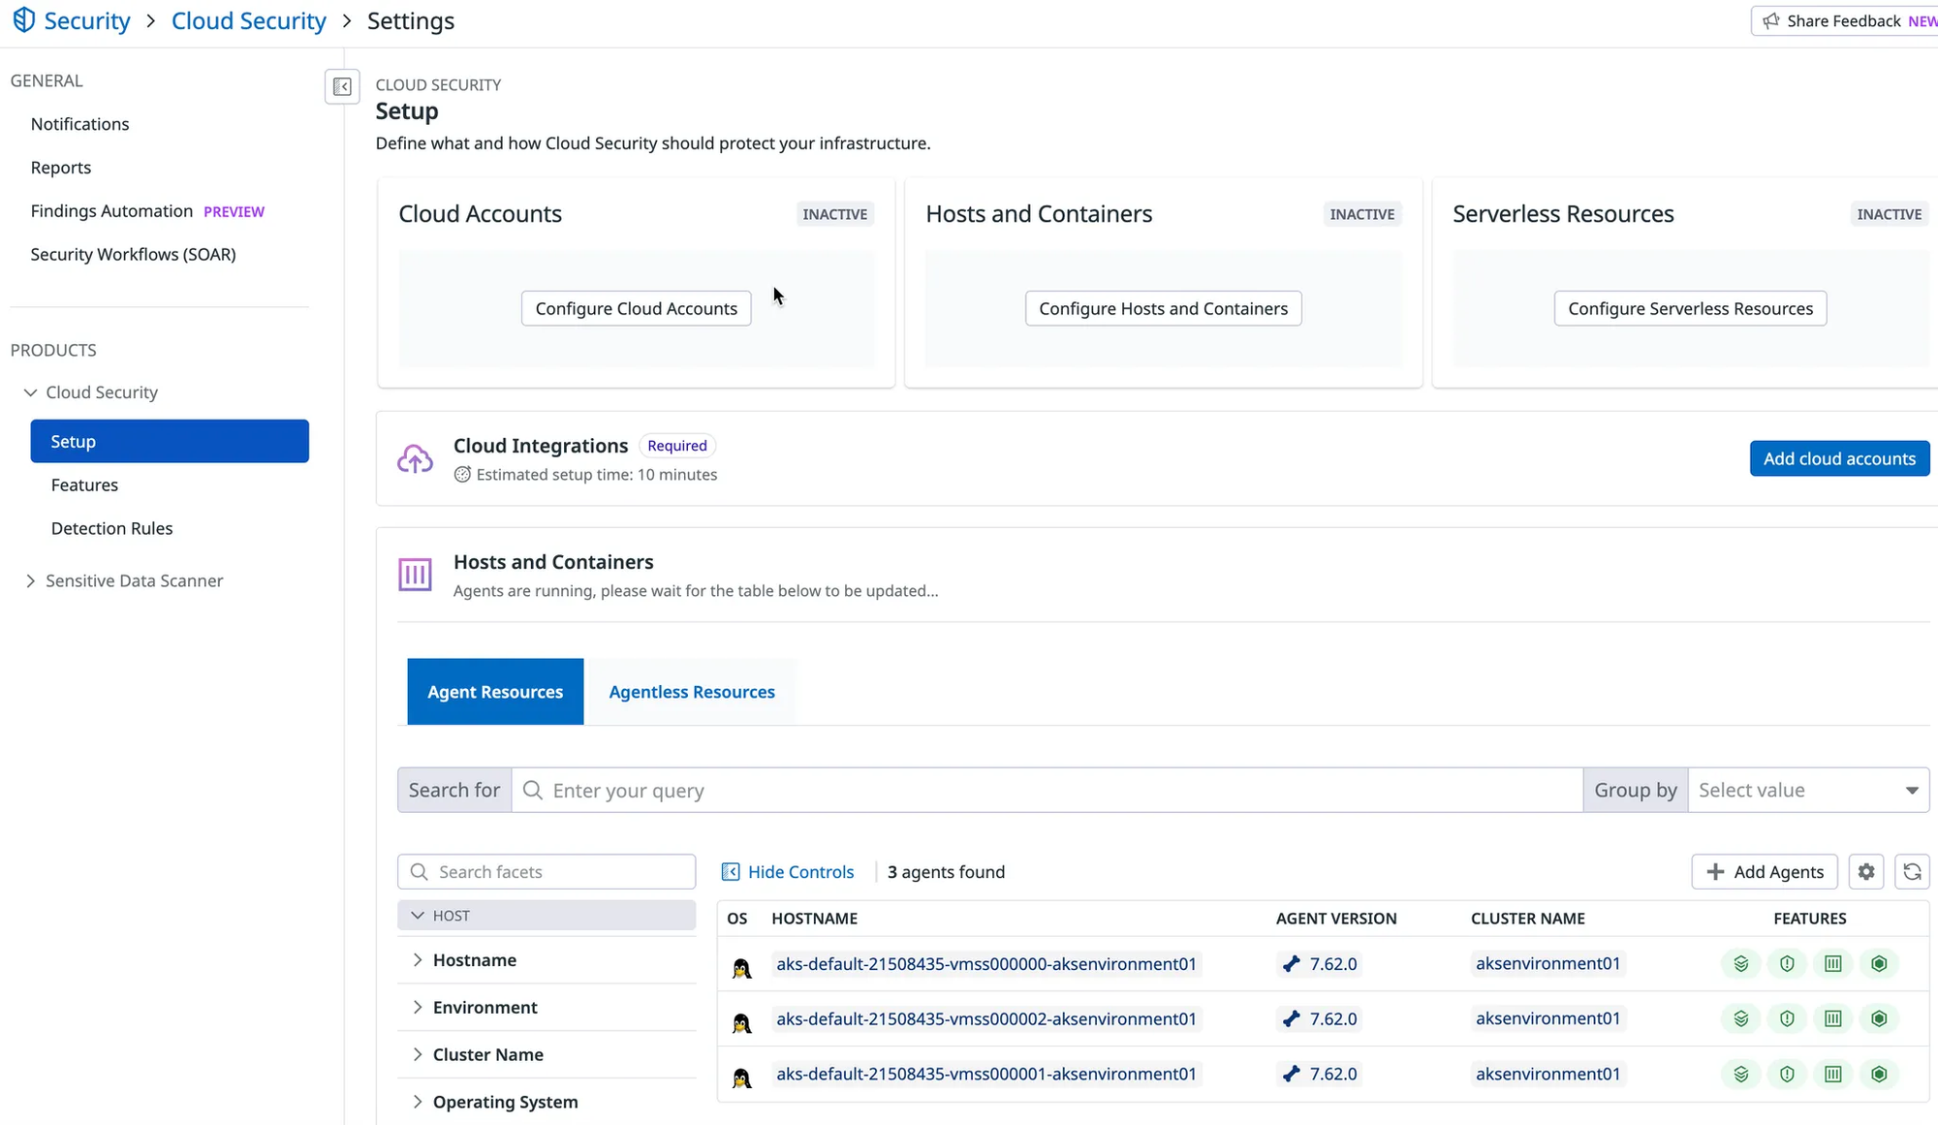Open Findings Automation in the sidebar

pos(111,211)
